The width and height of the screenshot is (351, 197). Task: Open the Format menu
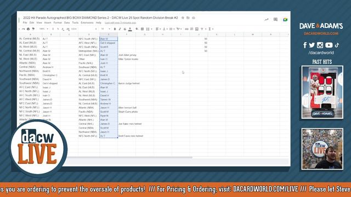(x=58, y=23)
